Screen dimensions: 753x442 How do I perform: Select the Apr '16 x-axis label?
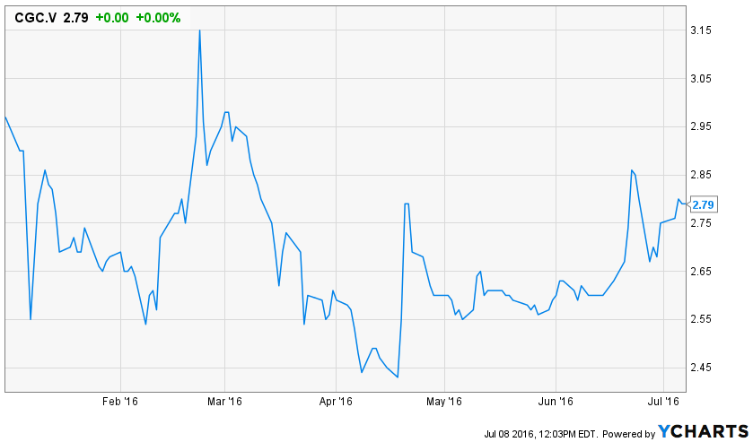(x=336, y=402)
